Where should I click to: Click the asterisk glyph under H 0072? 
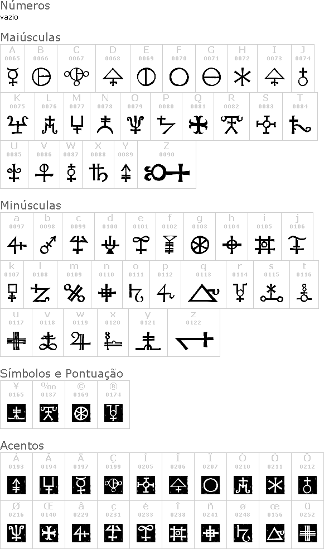(243, 77)
